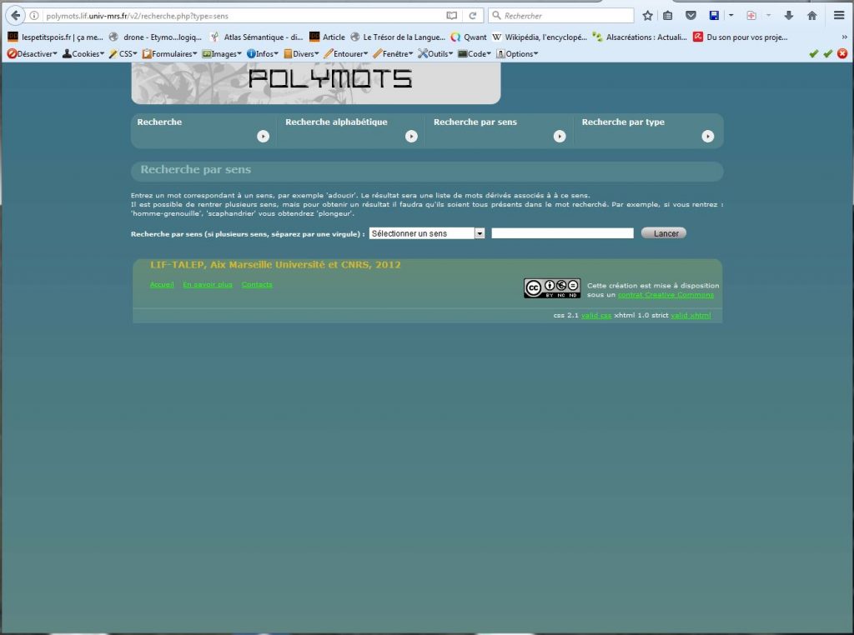
Task: Expand the 'Sélectionner un sens' dropdown
Action: pyautogui.click(x=480, y=234)
